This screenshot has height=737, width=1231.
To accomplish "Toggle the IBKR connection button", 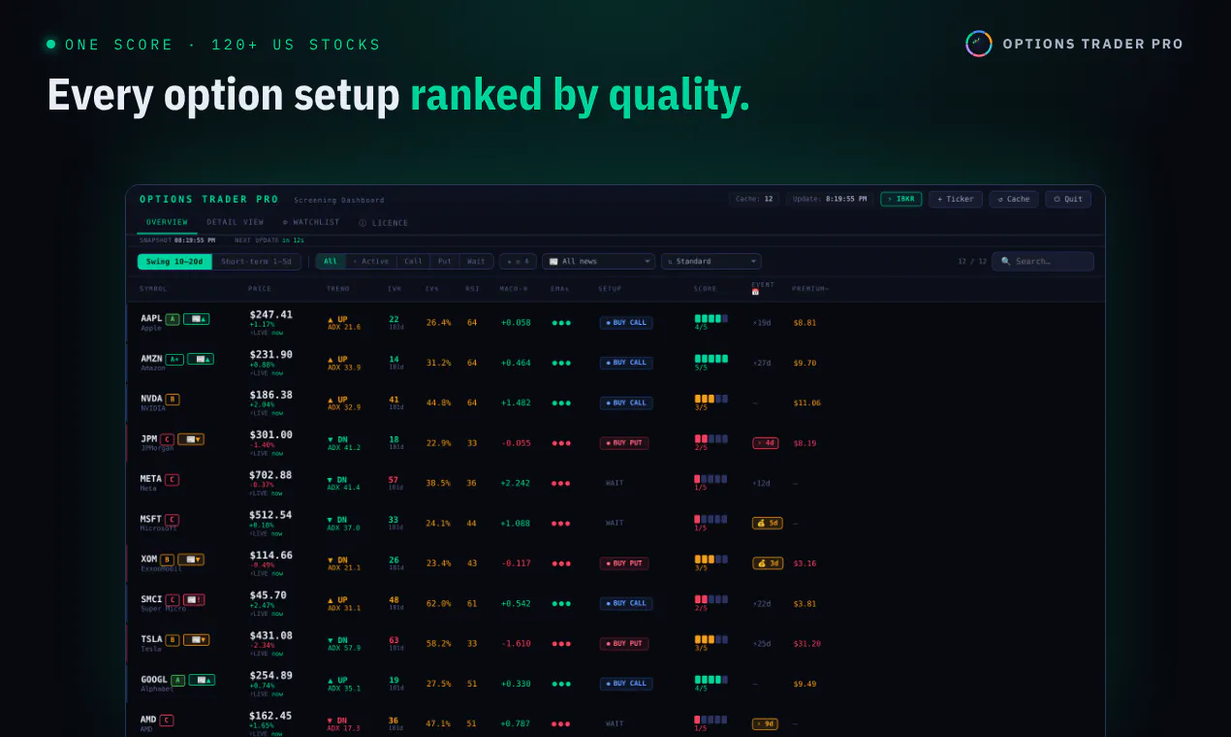I will point(901,199).
